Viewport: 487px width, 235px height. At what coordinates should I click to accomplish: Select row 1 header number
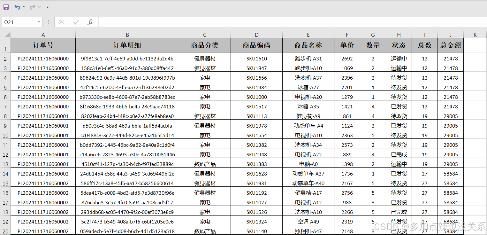(5, 45)
